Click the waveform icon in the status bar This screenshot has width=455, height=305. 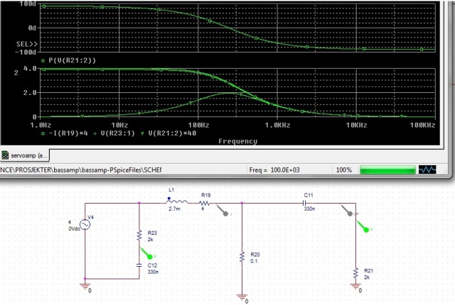[427, 170]
